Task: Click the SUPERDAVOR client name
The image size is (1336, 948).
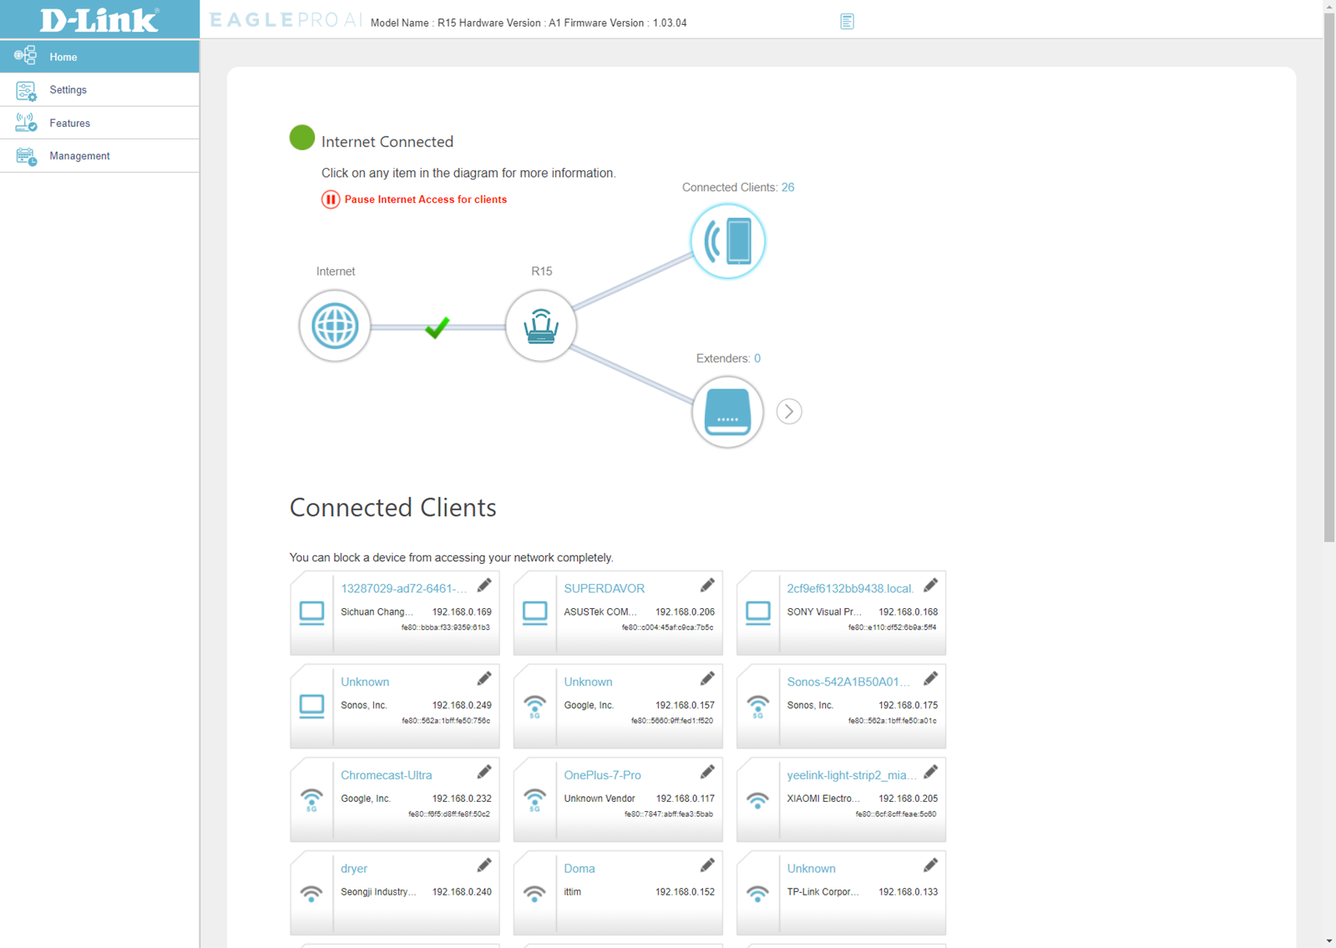Action: [x=604, y=589]
